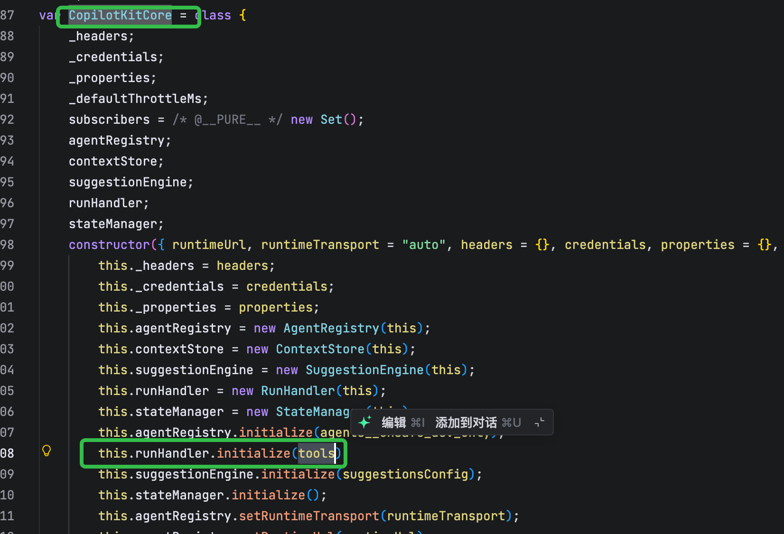Click the SuggestionEngine class reference
784x534 pixels.
(x=364, y=370)
